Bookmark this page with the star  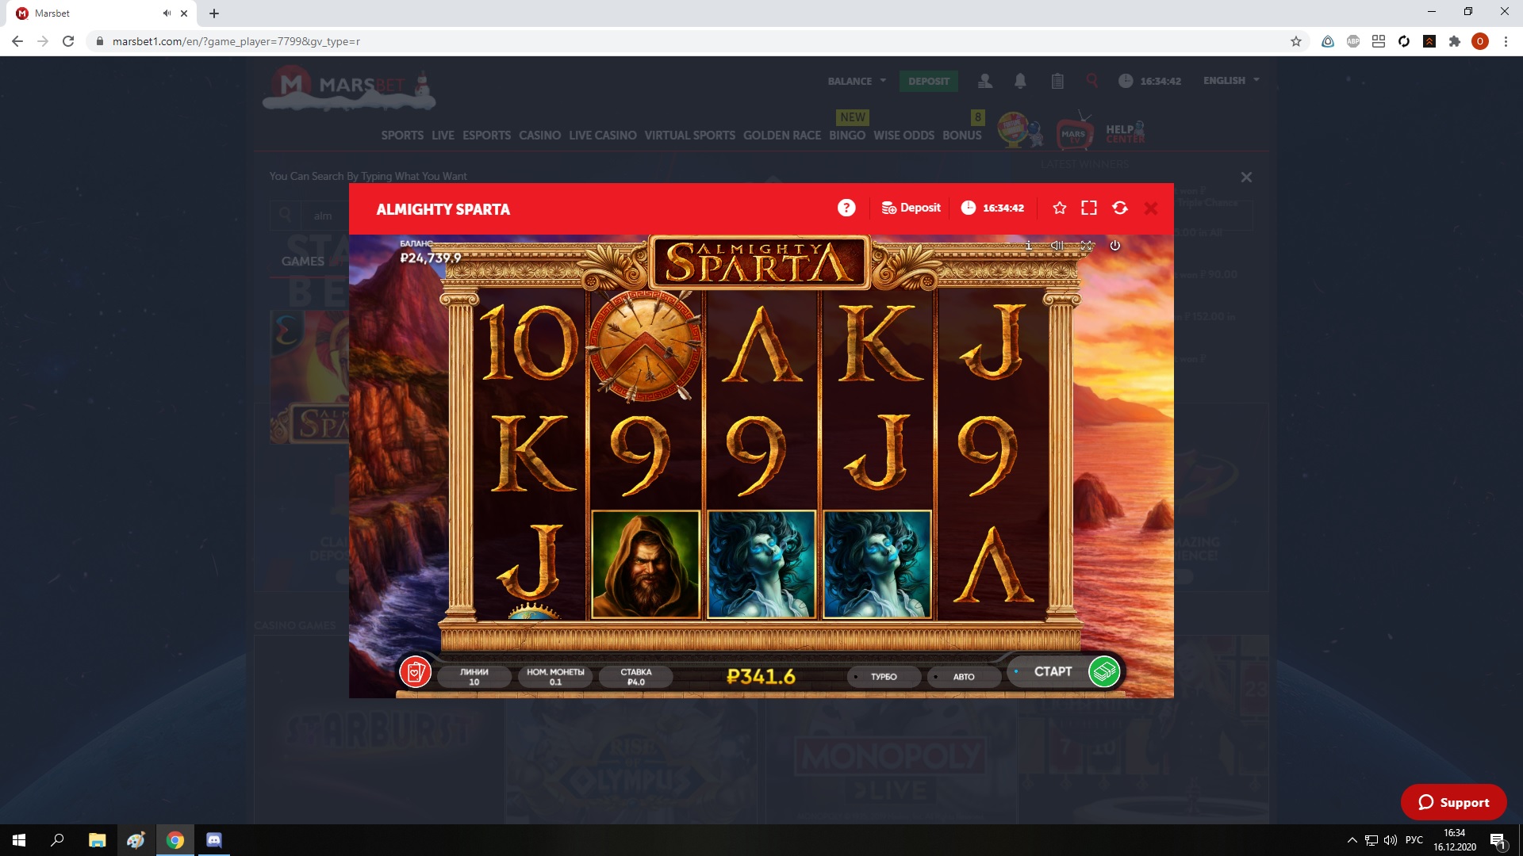[x=1296, y=41]
